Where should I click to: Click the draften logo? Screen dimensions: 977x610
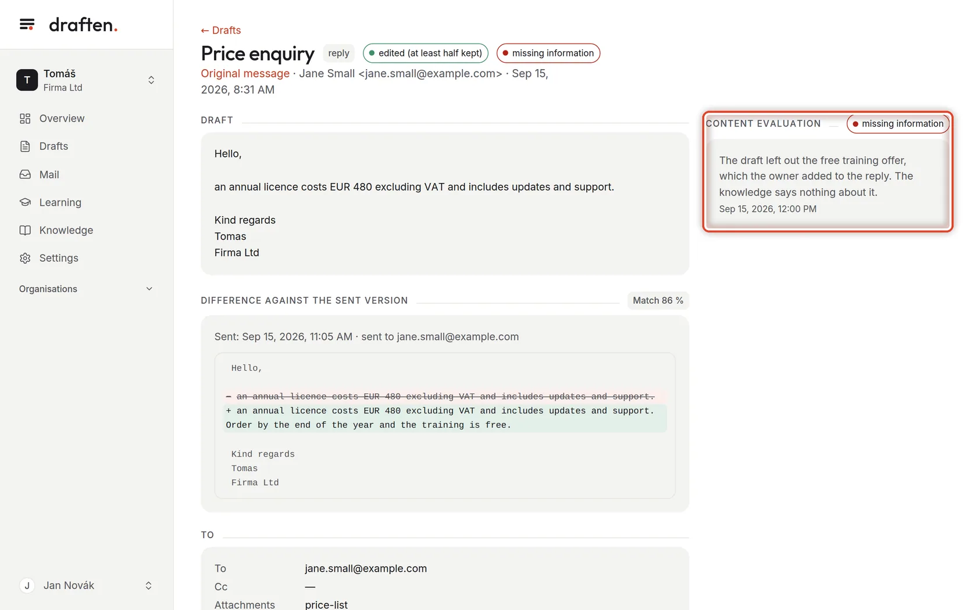point(83,24)
